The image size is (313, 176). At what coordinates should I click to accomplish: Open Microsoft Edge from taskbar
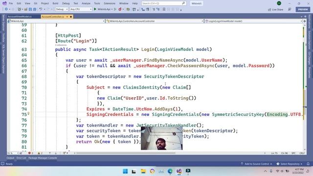pyautogui.click(x=170, y=171)
